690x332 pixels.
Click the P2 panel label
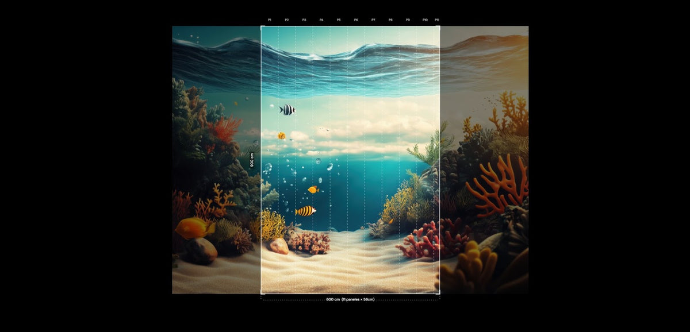[287, 20]
